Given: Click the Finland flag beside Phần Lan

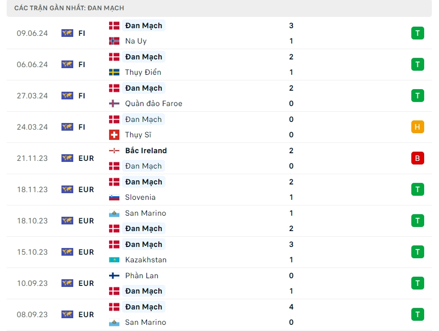Looking at the screenshot, I should [x=114, y=276].
